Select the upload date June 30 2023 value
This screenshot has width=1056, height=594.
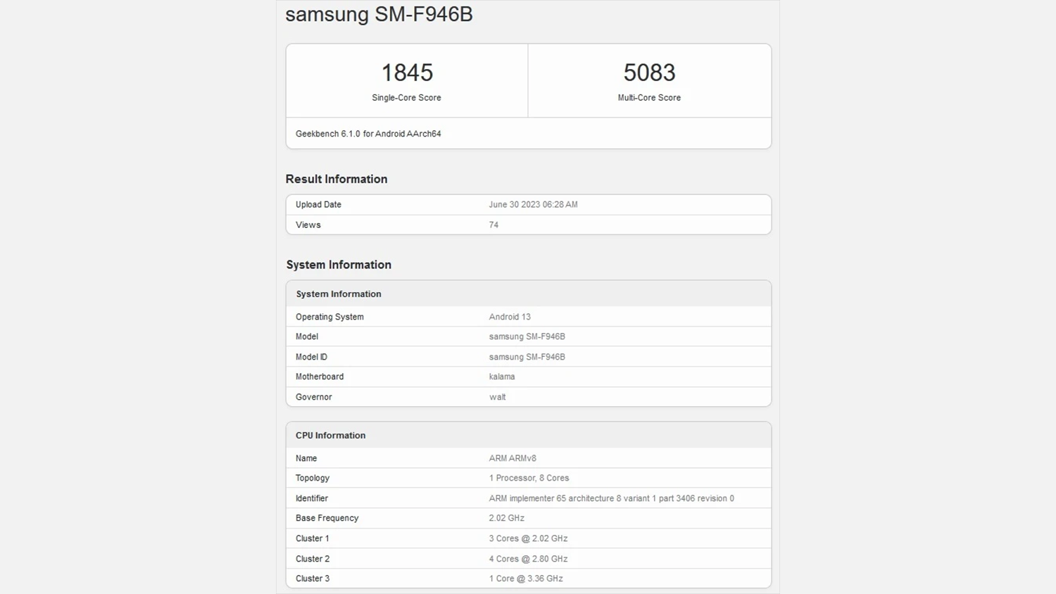click(533, 205)
